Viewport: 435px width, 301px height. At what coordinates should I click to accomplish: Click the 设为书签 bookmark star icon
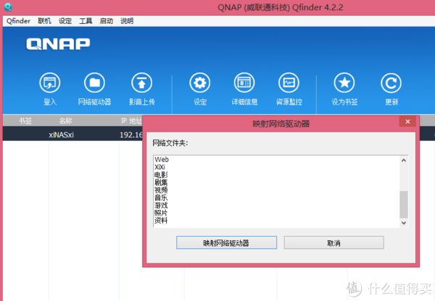(x=344, y=82)
